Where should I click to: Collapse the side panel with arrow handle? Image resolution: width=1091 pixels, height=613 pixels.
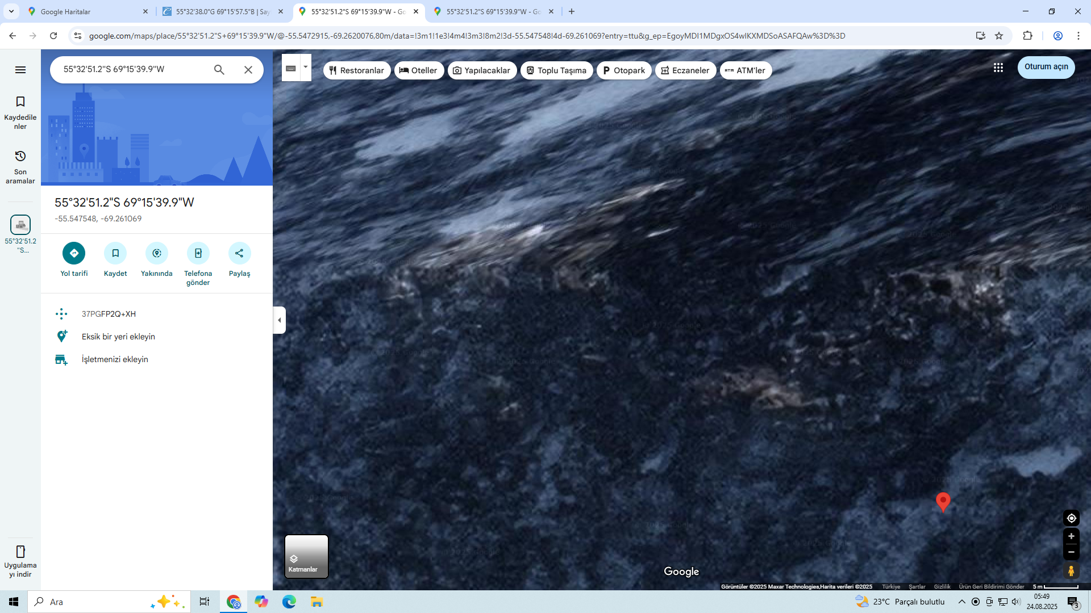pos(279,320)
